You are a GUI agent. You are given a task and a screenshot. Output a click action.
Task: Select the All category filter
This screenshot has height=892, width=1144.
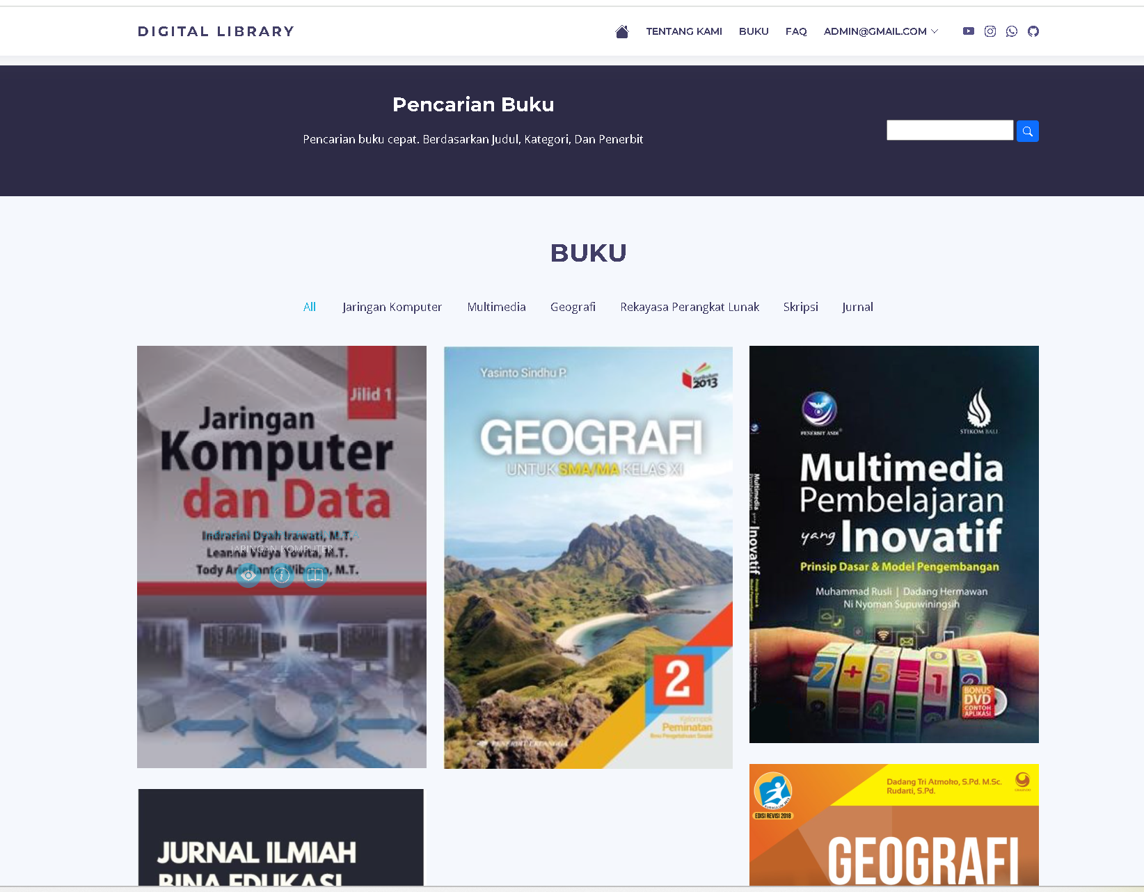(x=310, y=307)
